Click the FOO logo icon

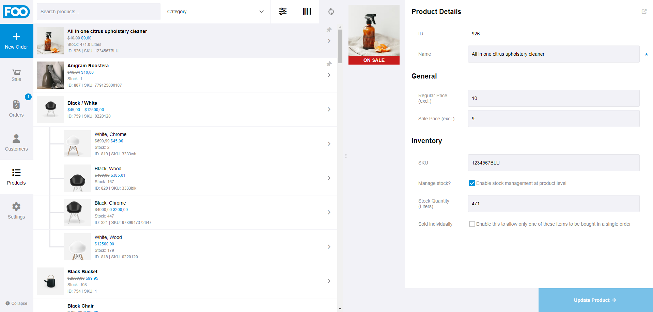tap(16, 12)
